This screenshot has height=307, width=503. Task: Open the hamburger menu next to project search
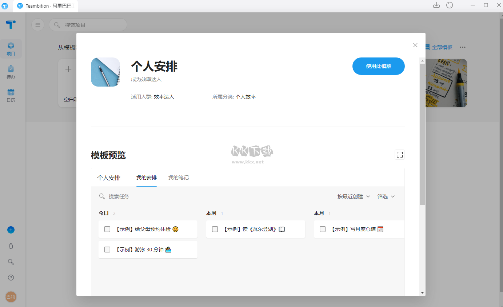point(38,24)
